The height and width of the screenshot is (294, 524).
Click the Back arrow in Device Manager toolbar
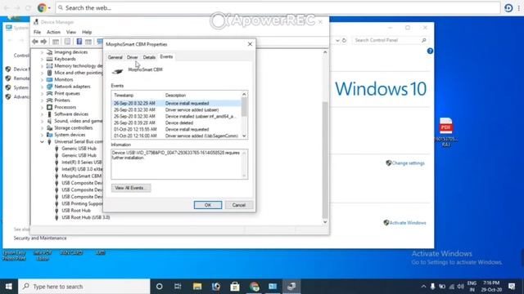click(35, 42)
